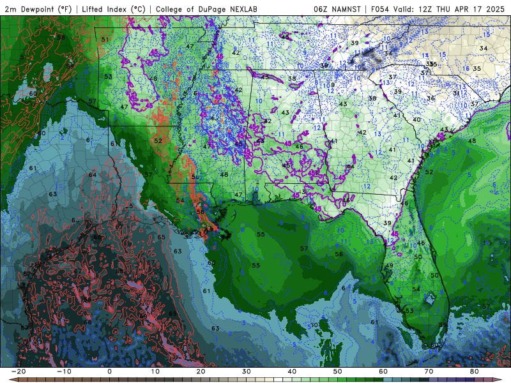Click the "F054" forecast hour text
This screenshot has height=383, width=511.
[x=380, y=9]
